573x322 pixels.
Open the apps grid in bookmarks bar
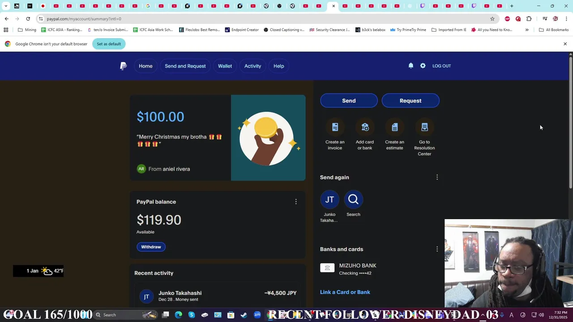pyautogui.click(x=6, y=30)
